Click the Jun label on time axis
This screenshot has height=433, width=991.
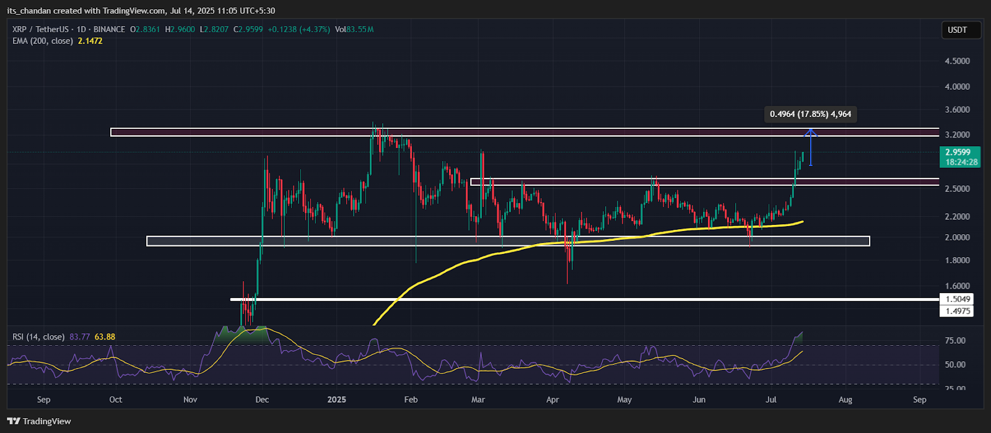point(699,400)
